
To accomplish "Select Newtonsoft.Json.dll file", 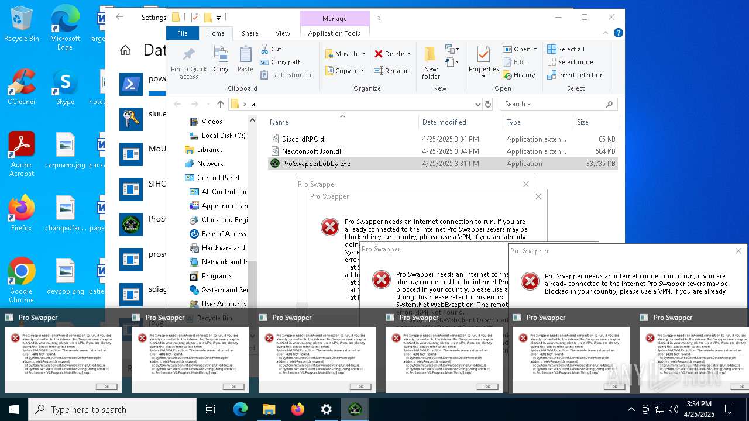I will point(442,151).
